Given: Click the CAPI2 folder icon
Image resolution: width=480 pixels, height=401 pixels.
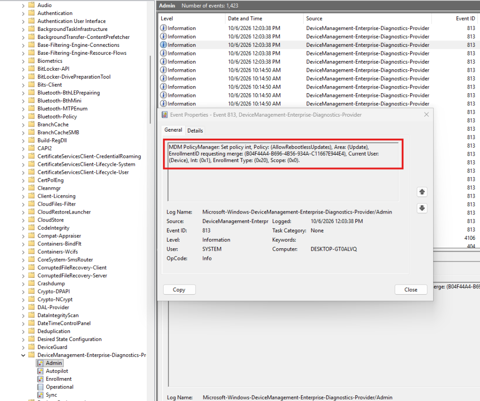Looking at the screenshot, I should pos(31,149).
